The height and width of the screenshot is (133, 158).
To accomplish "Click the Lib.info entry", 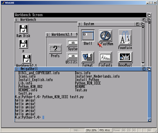I will pos(25,83).
